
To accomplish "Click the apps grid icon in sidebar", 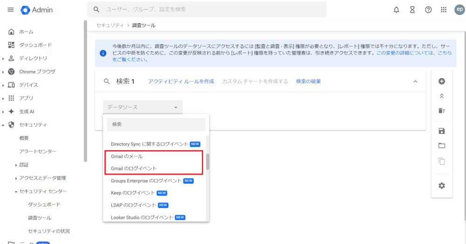I will tap(11, 98).
